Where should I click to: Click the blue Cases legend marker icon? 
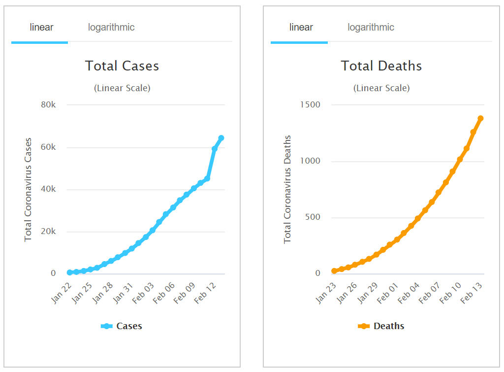click(106, 326)
